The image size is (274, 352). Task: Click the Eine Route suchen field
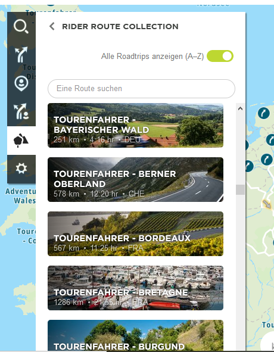coord(141,89)
